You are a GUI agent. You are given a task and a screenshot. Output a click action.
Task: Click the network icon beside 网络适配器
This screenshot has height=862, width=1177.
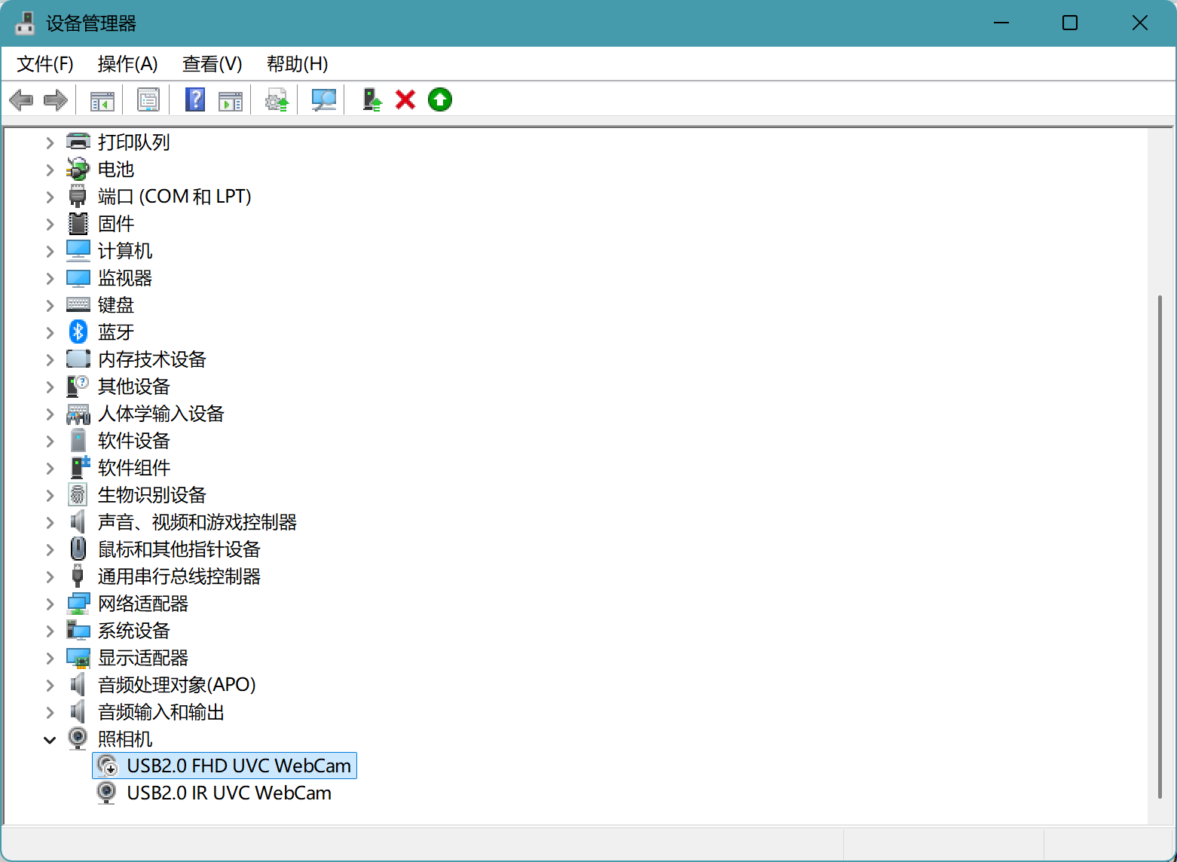coord(78,603)
